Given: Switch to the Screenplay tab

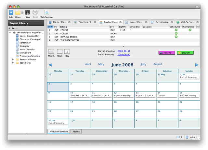Looking at the screenshot, I should tap(162, 22).
